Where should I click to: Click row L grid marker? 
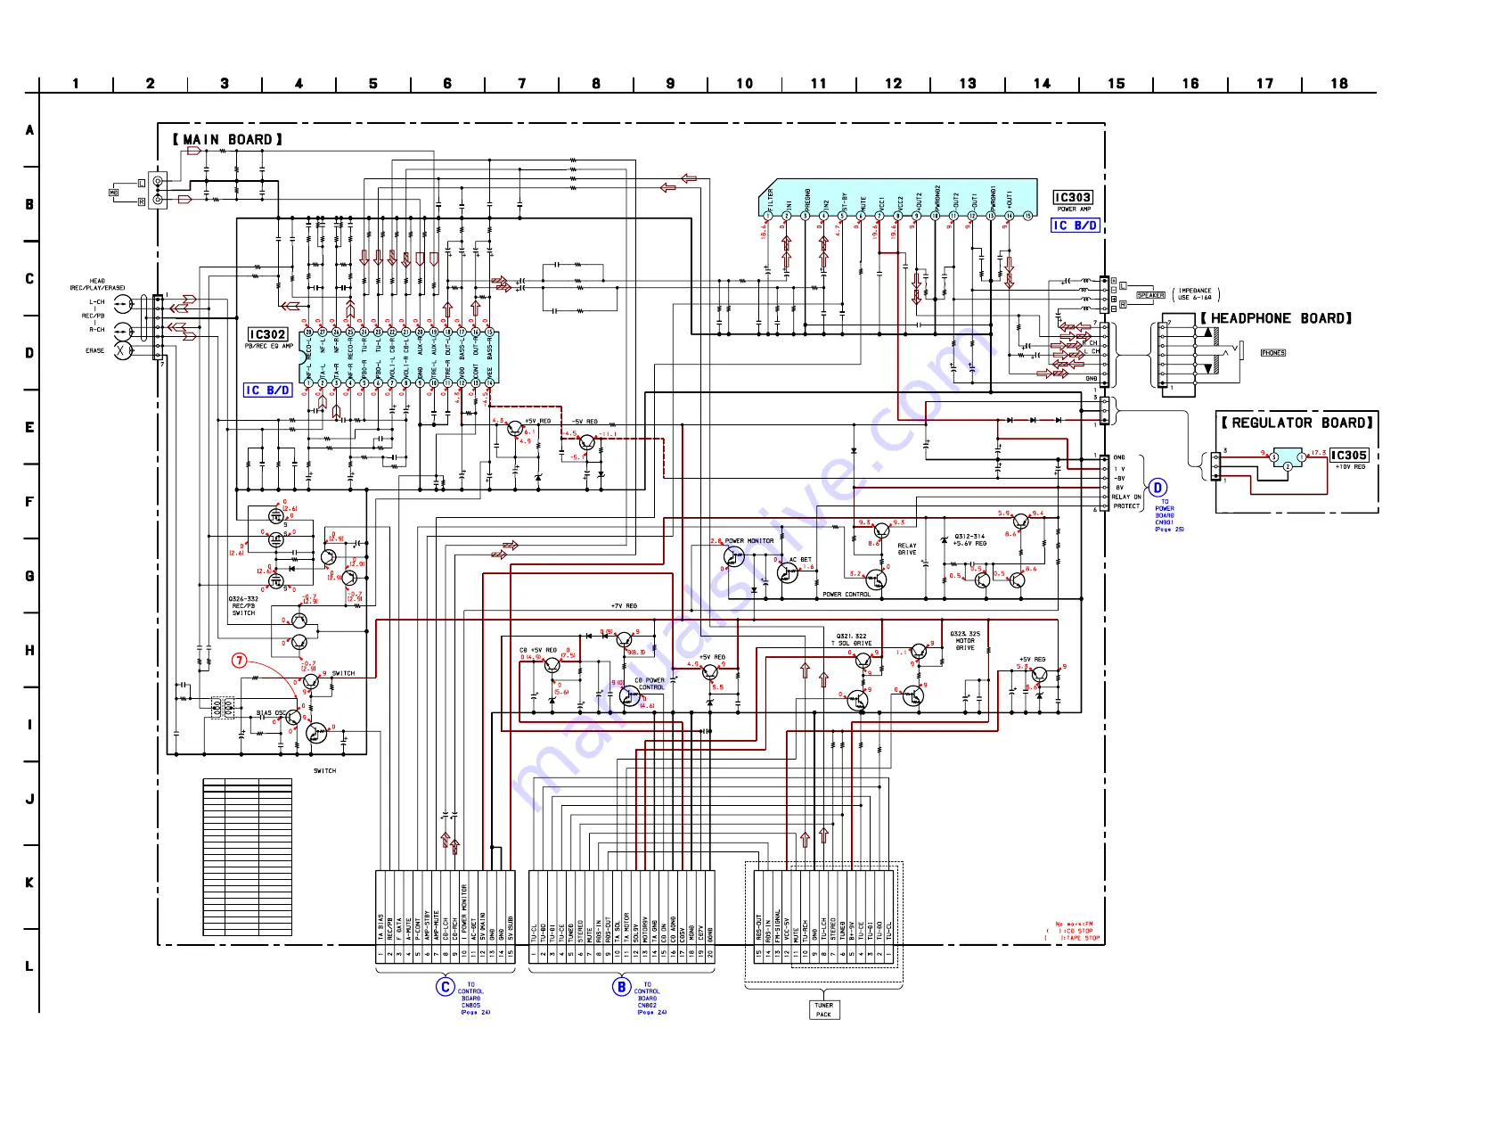coord(29,966)
